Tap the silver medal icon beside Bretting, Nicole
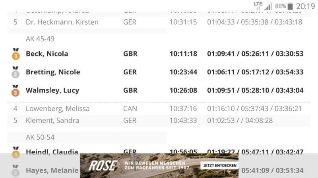Screen dimensions: 318x178 [x=16, y=72]
